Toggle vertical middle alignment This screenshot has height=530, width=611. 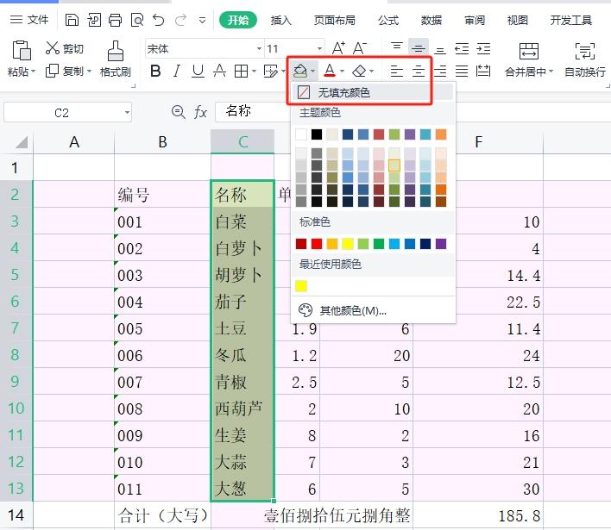(x=419, y=48)
